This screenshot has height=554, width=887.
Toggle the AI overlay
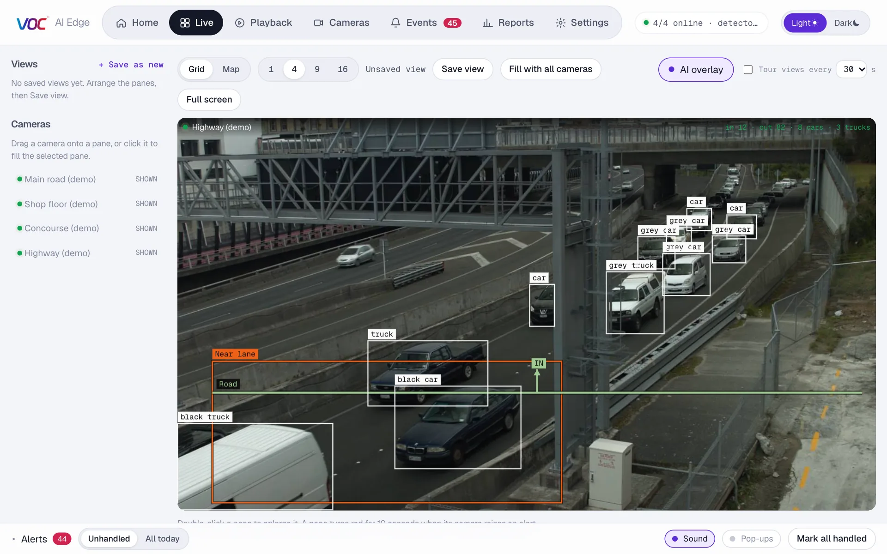696,69
